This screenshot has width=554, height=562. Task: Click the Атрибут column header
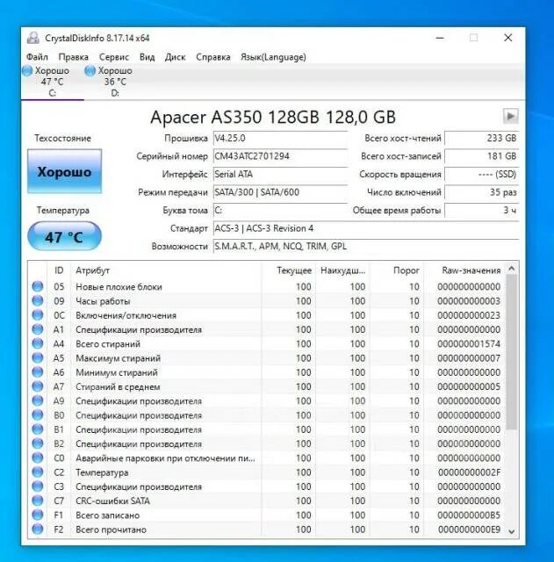coord(166,270)
